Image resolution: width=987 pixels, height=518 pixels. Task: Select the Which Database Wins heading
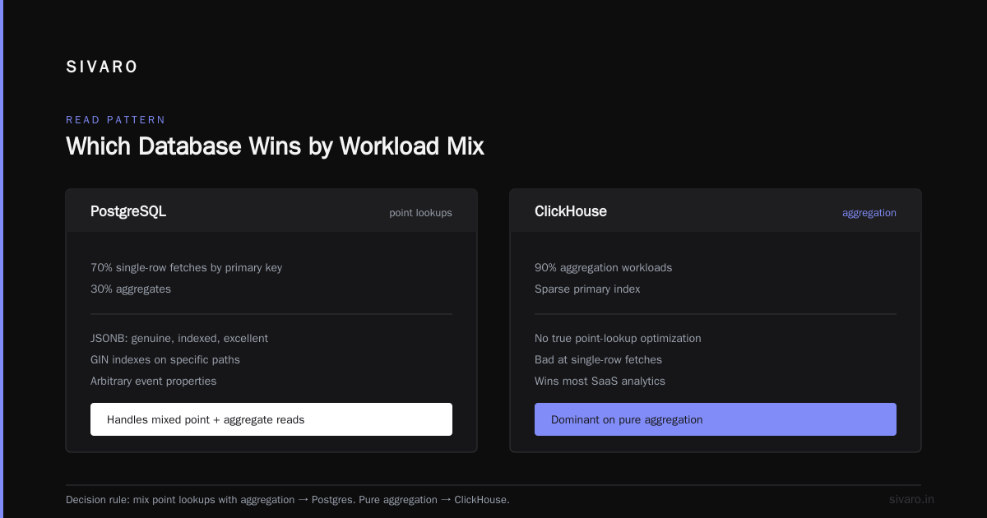[x=275, y=146]
